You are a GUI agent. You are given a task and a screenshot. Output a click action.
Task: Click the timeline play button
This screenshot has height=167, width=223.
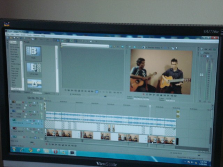tap(56, 145)
